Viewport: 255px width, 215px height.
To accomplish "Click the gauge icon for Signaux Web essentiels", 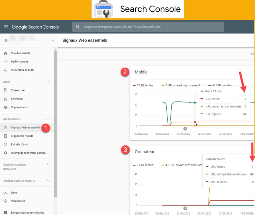I will (5, 128).
